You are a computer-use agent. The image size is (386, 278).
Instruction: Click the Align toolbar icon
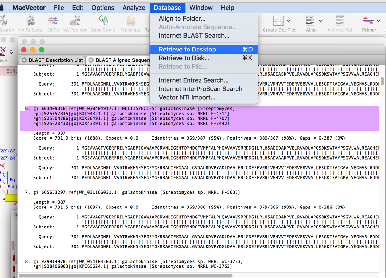pyautogui.click(x=310, y=21)
